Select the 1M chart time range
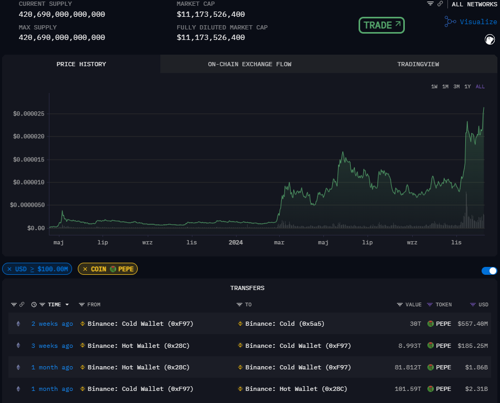The width and height of the screenshot is (500, 403). (445, 87)
